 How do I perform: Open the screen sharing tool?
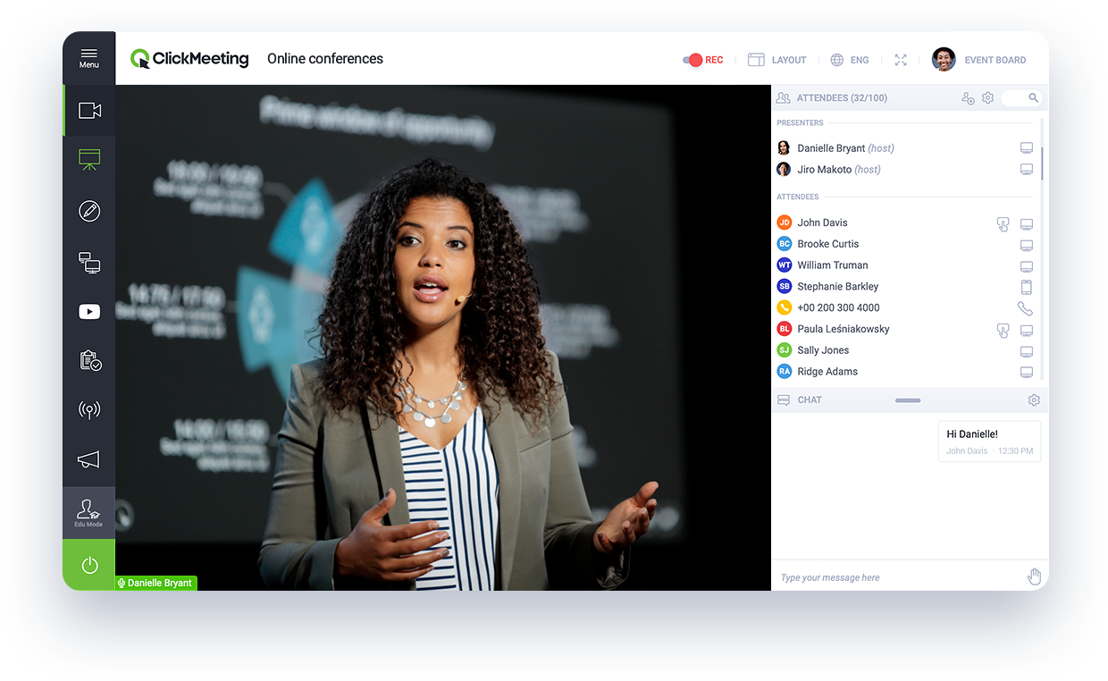pos(88,262)
